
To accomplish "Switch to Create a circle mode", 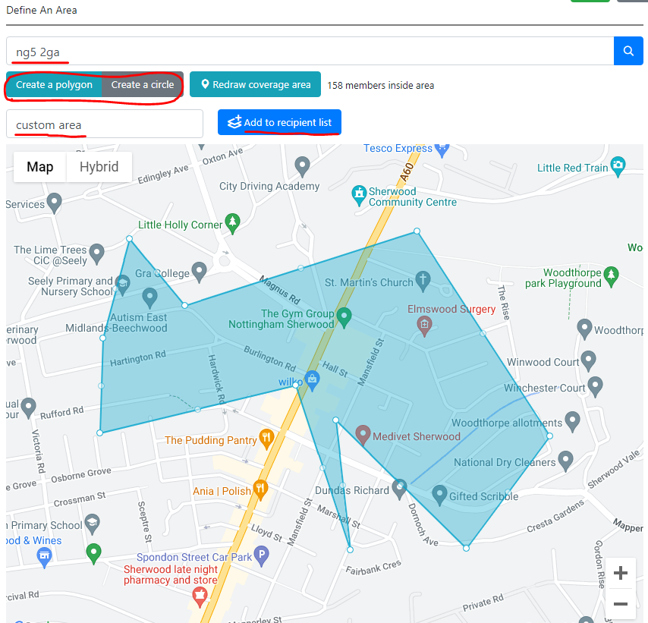I will coord(143,85).
